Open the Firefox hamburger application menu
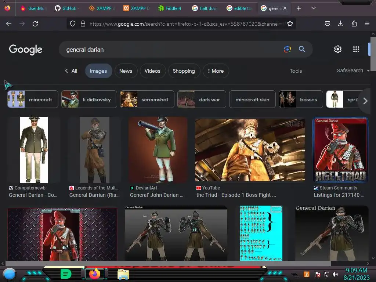This screenshot has width=376, height=282. coord(367,23)
